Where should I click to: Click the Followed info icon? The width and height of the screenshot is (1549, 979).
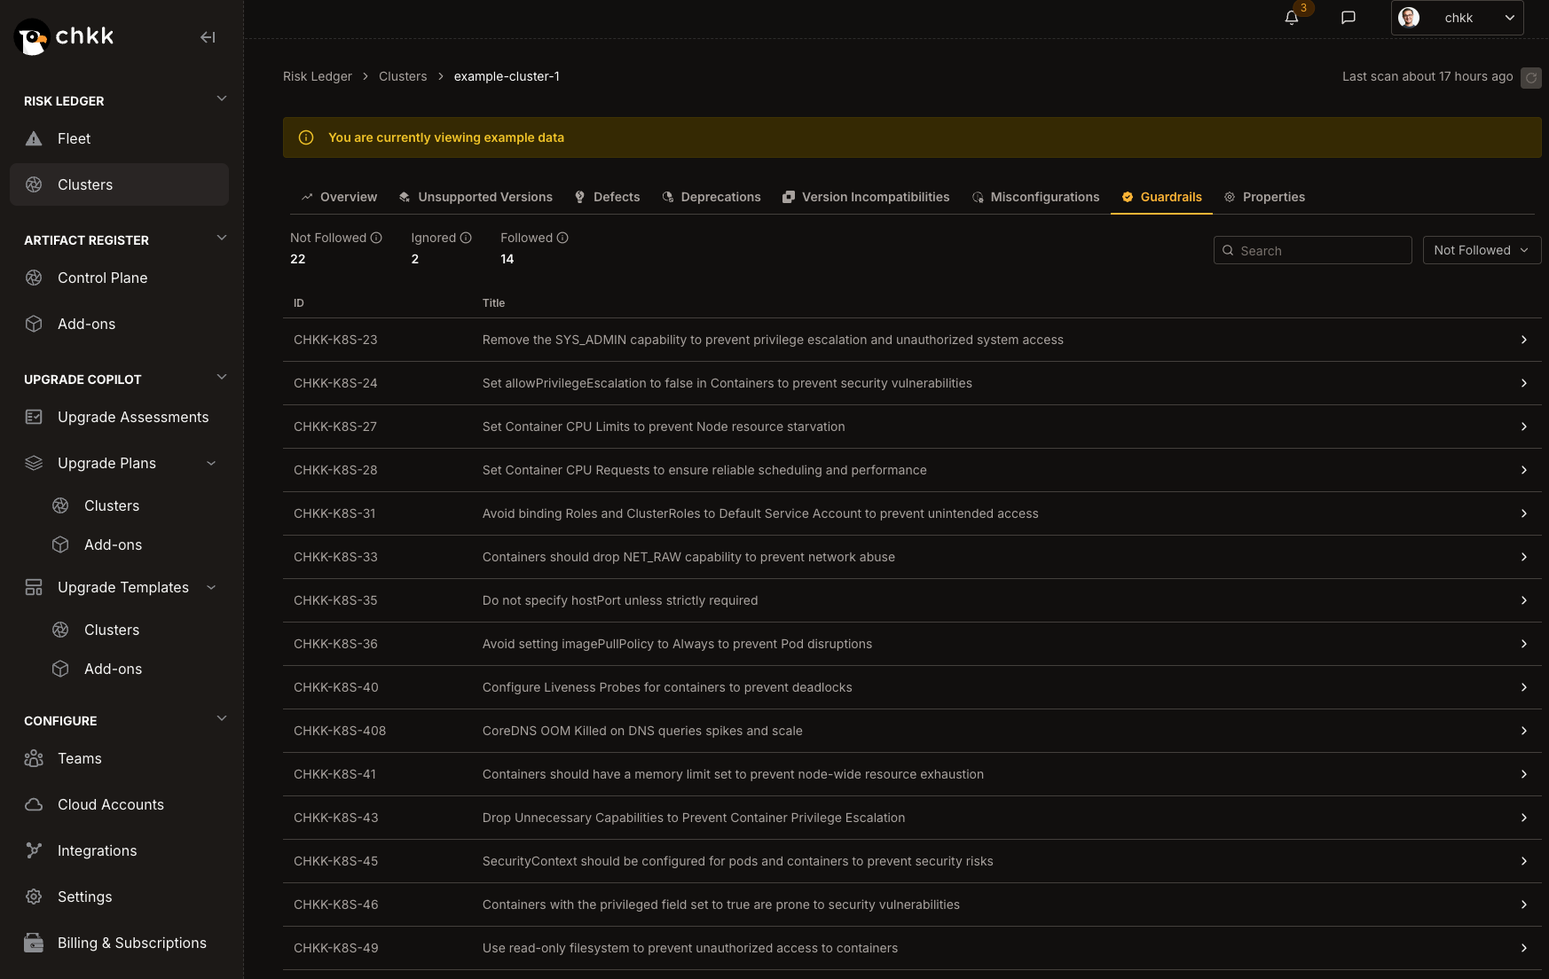562,238
